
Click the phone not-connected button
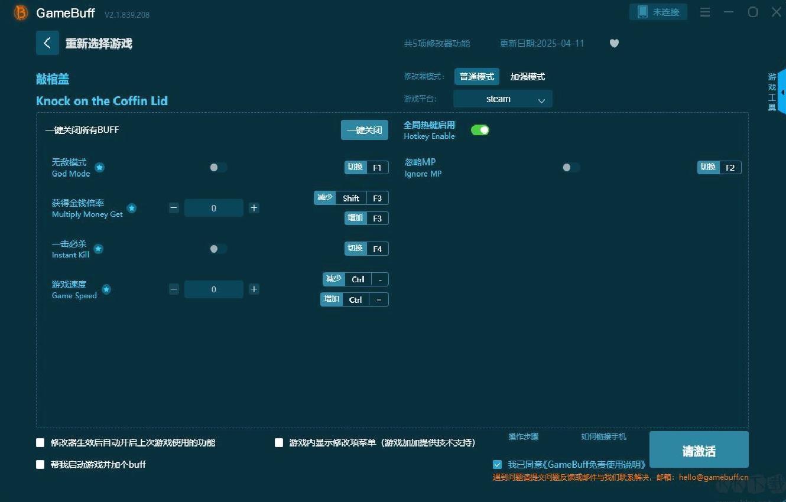coord(658,12)
